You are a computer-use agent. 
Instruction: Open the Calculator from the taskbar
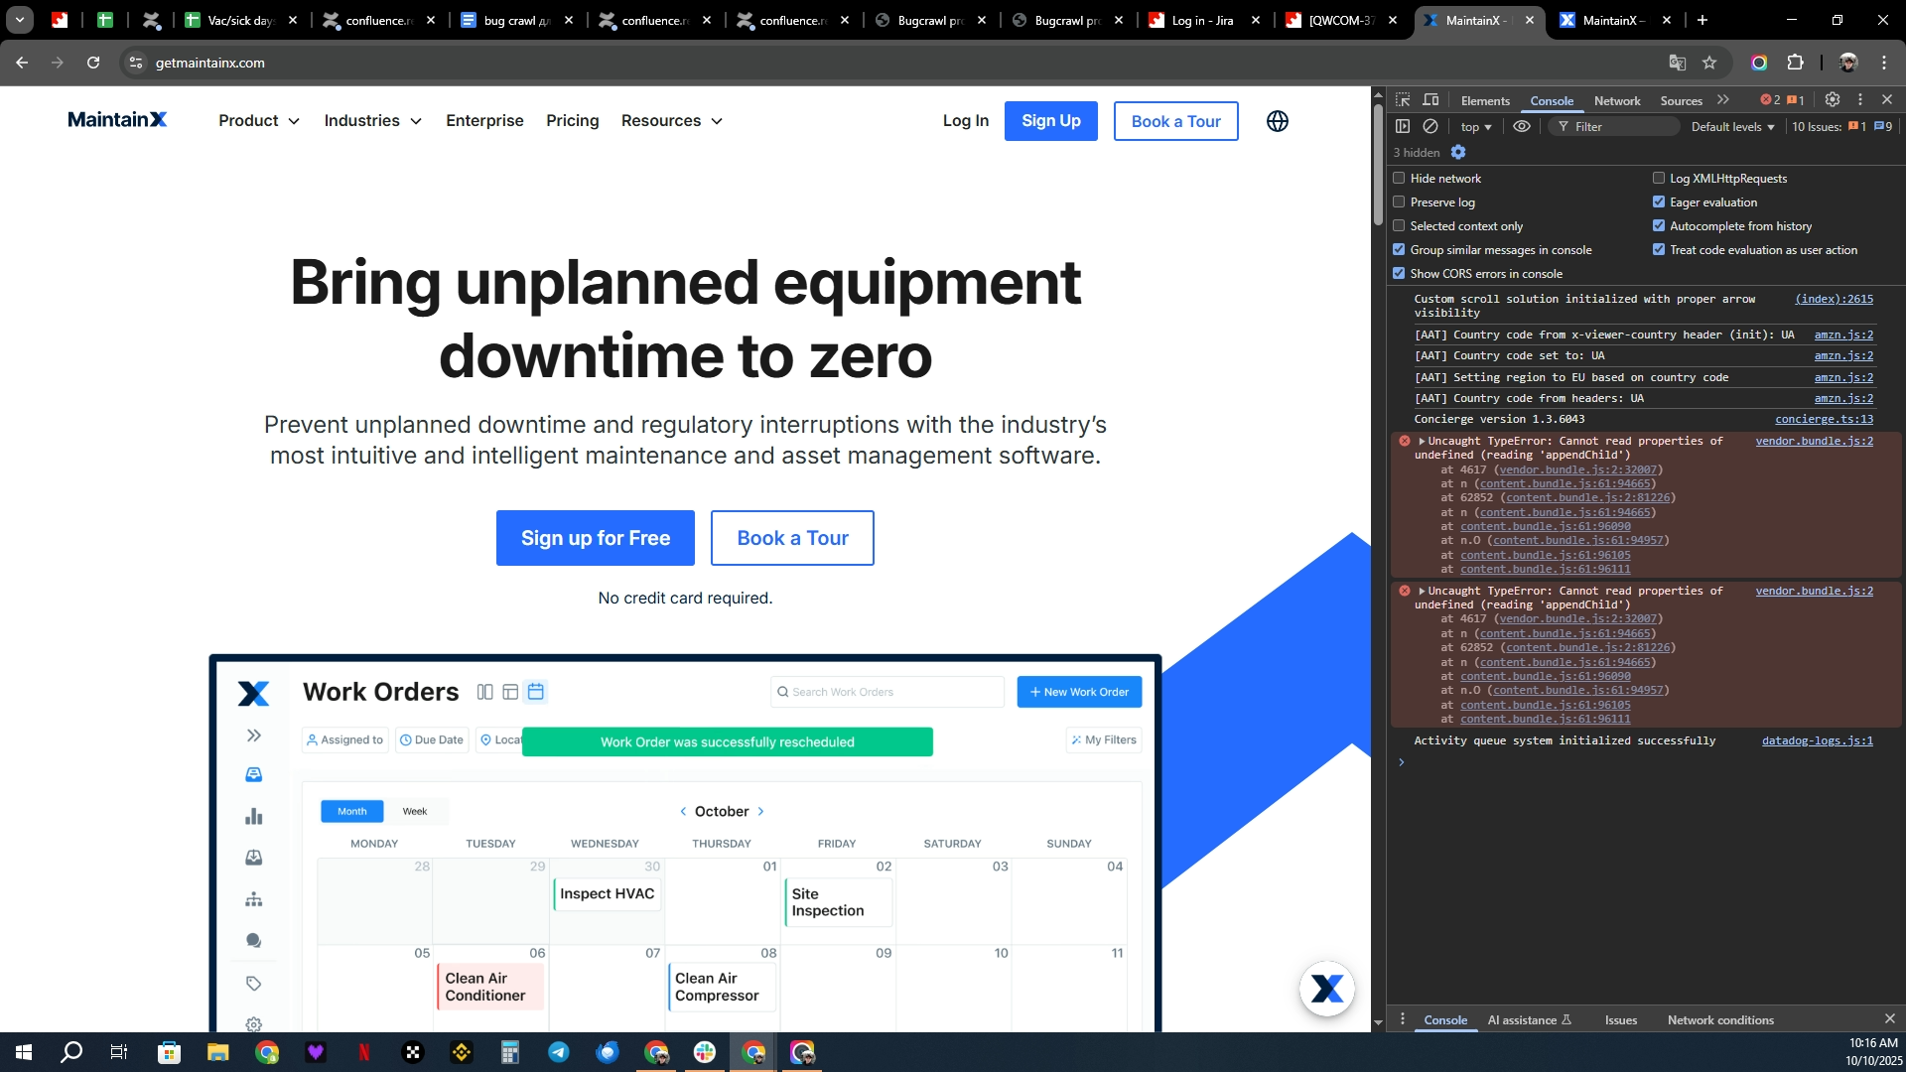point(510,1052)
